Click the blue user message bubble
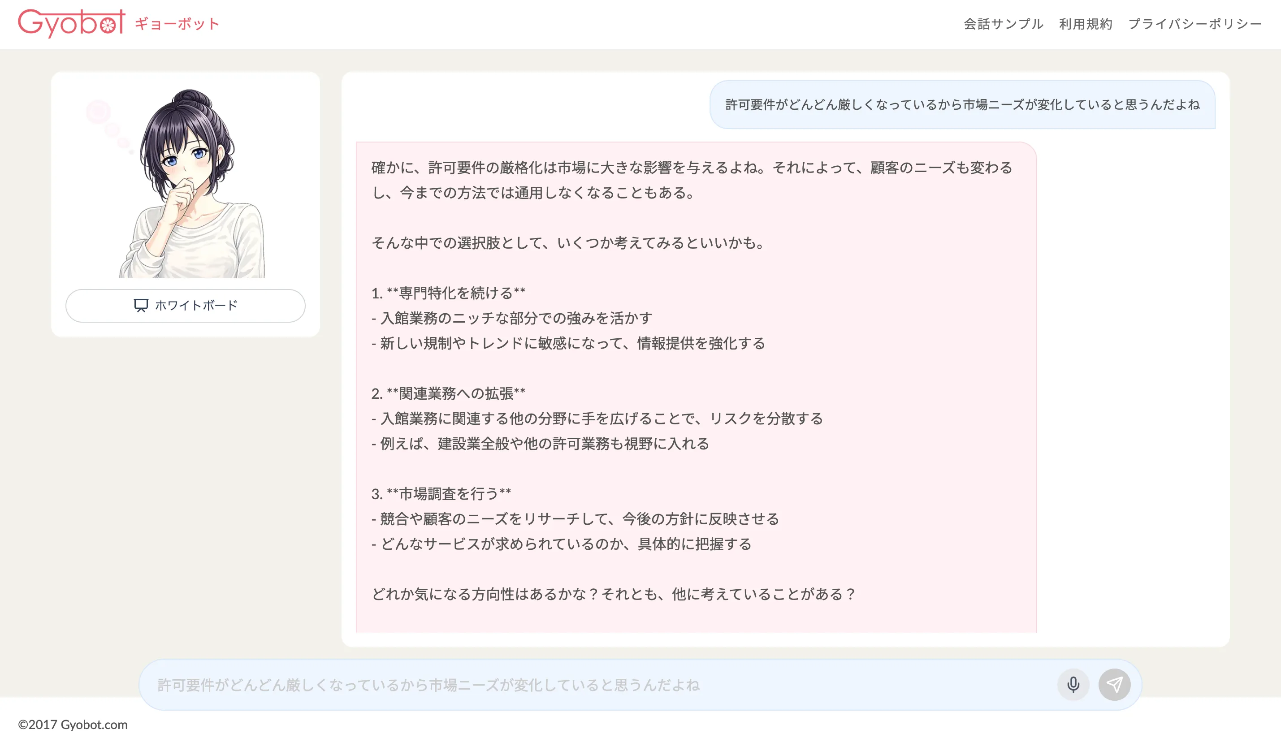 962,105
